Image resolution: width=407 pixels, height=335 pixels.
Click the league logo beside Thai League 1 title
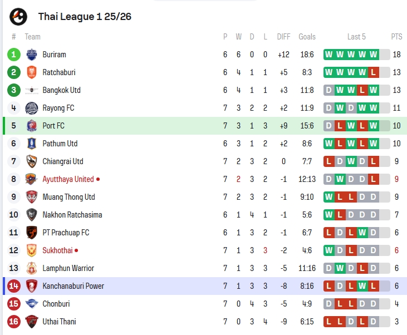point(18,17)
